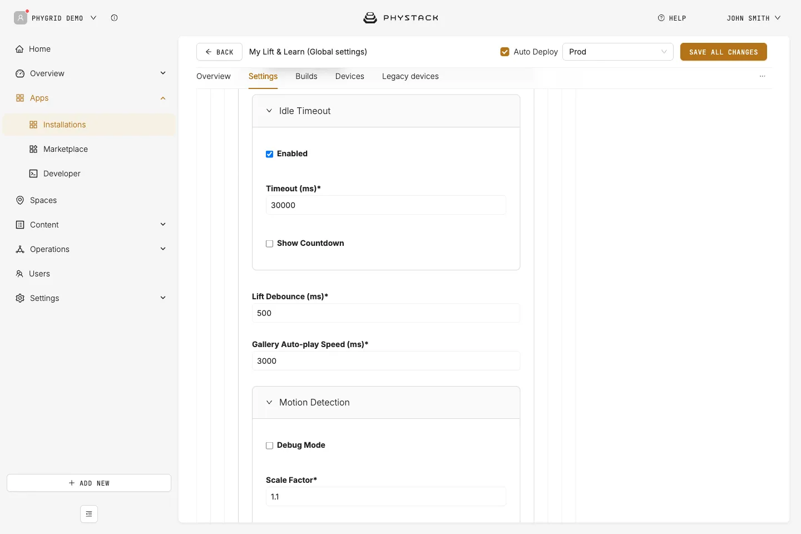Viewport: 801px width, 534px height.
Task: Expand the Content sidebar menu chevron
Action: point(163,224)
